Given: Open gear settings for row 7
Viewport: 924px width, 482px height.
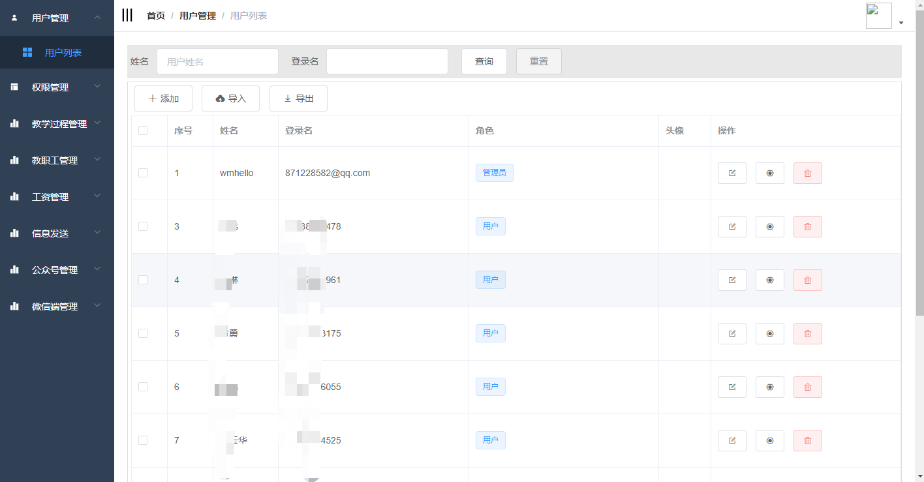Looking at the screenshot, I should (770, 440).
